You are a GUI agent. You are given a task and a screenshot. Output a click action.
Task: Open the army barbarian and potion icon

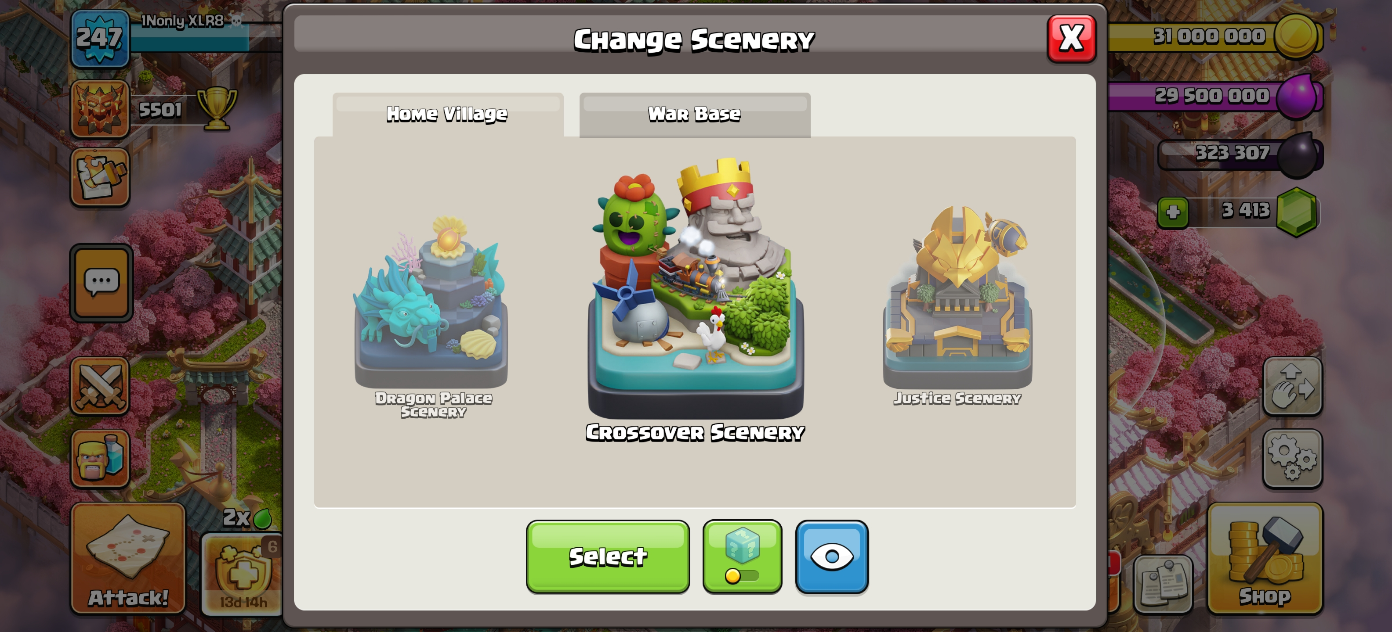[x=101, y=458]
